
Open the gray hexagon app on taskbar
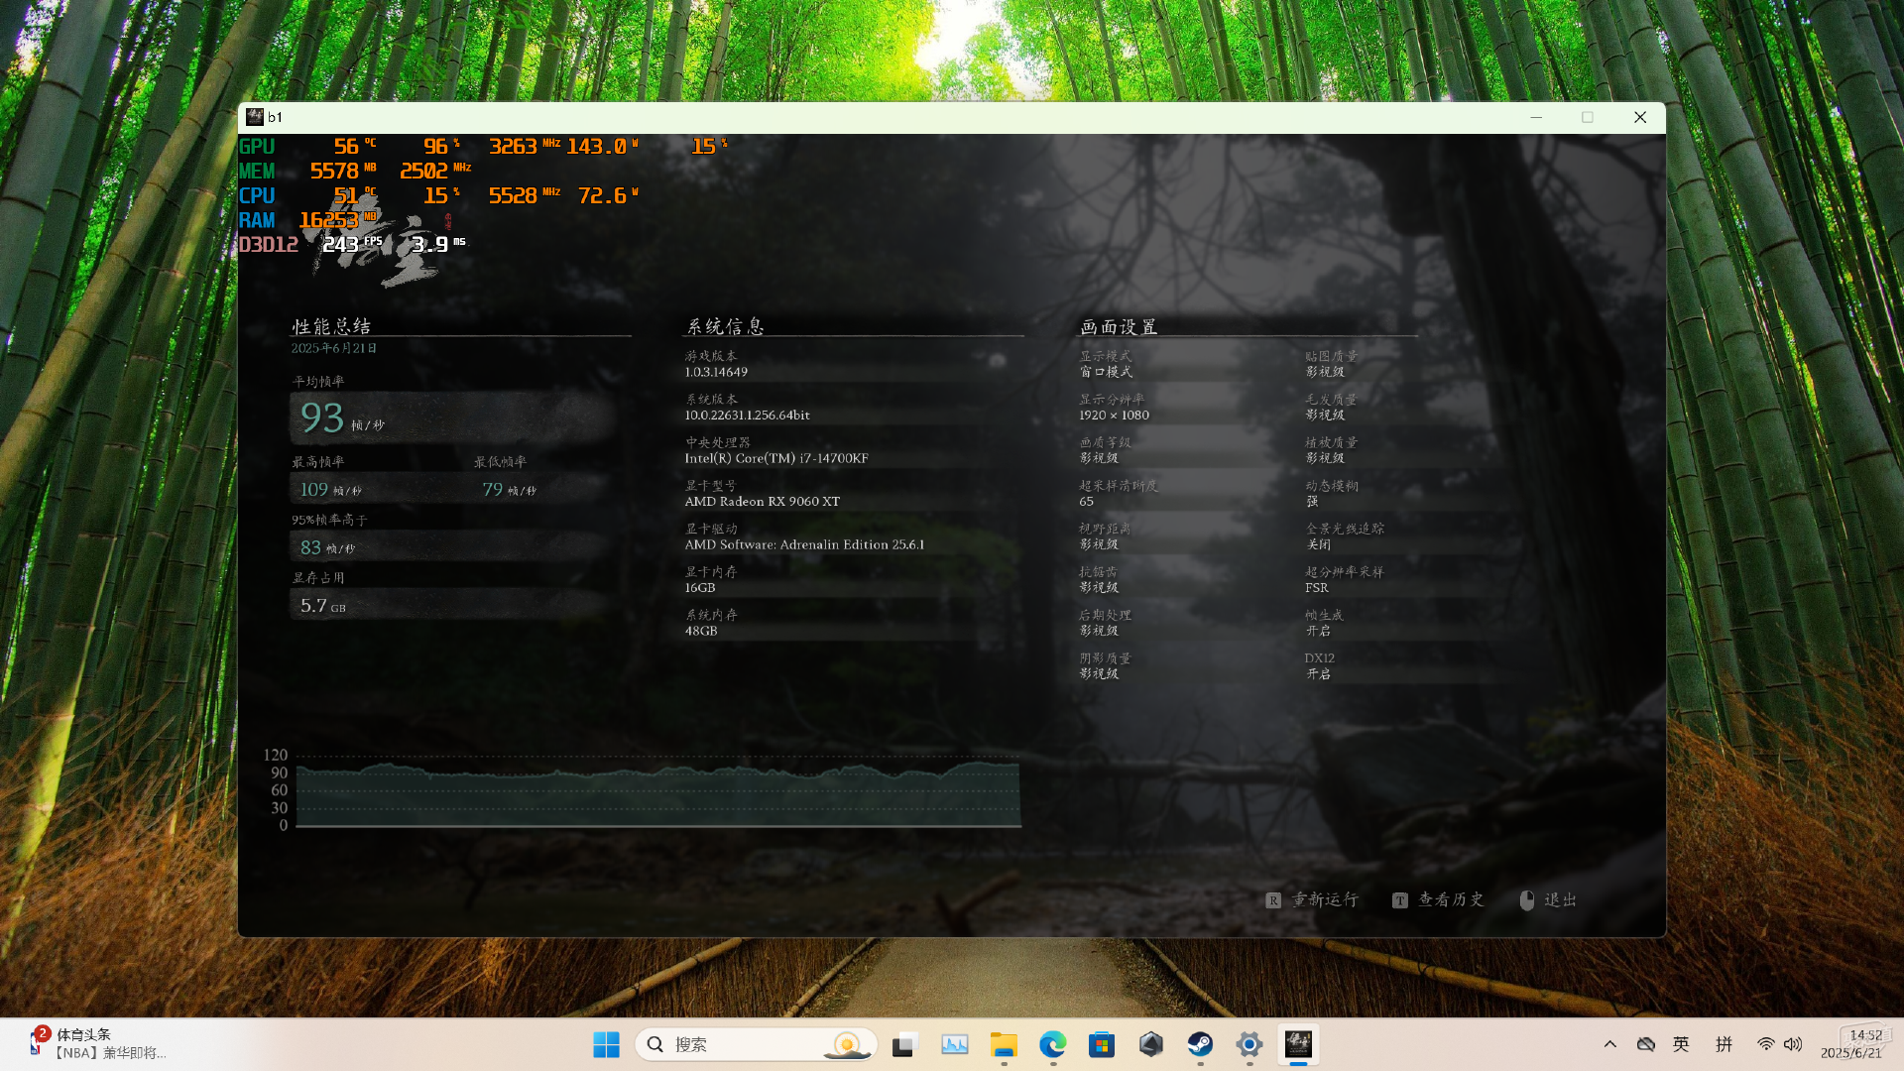coord(1151,1044)
